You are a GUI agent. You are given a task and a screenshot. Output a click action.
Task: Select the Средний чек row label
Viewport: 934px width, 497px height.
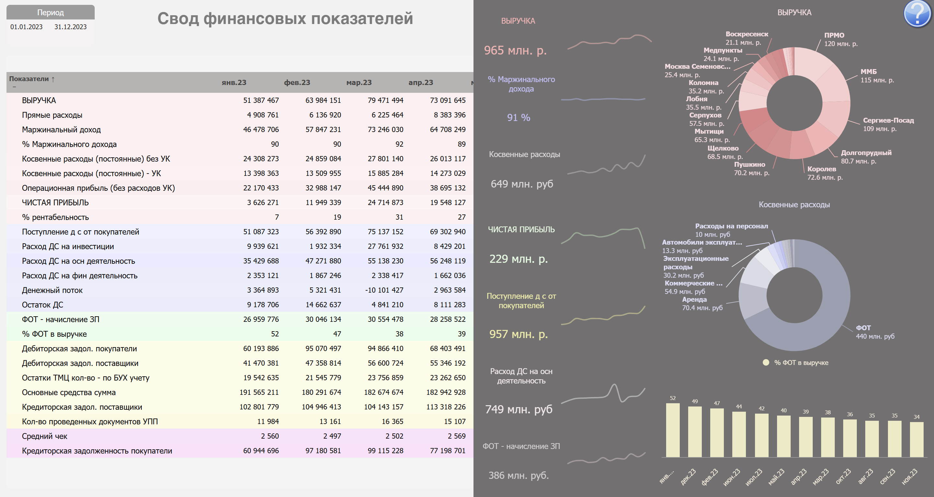(x=45, y=436)
